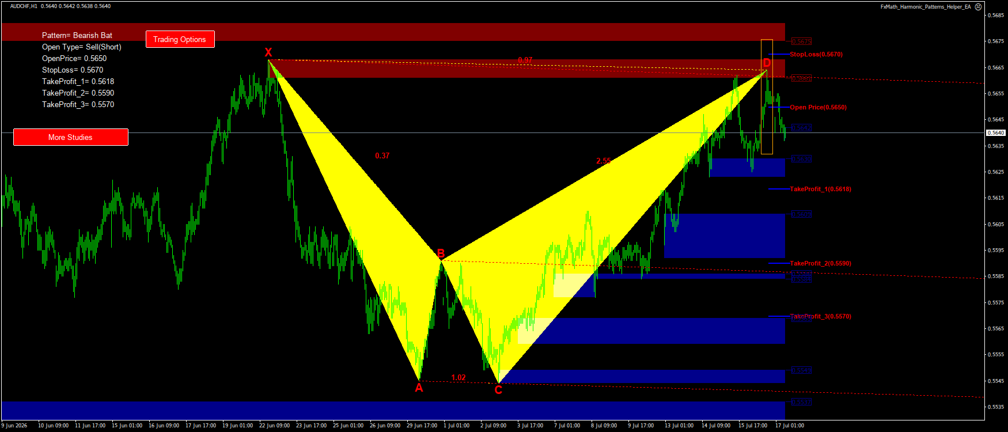
Task: Click the B point label of the pattern
Action: 441,253
